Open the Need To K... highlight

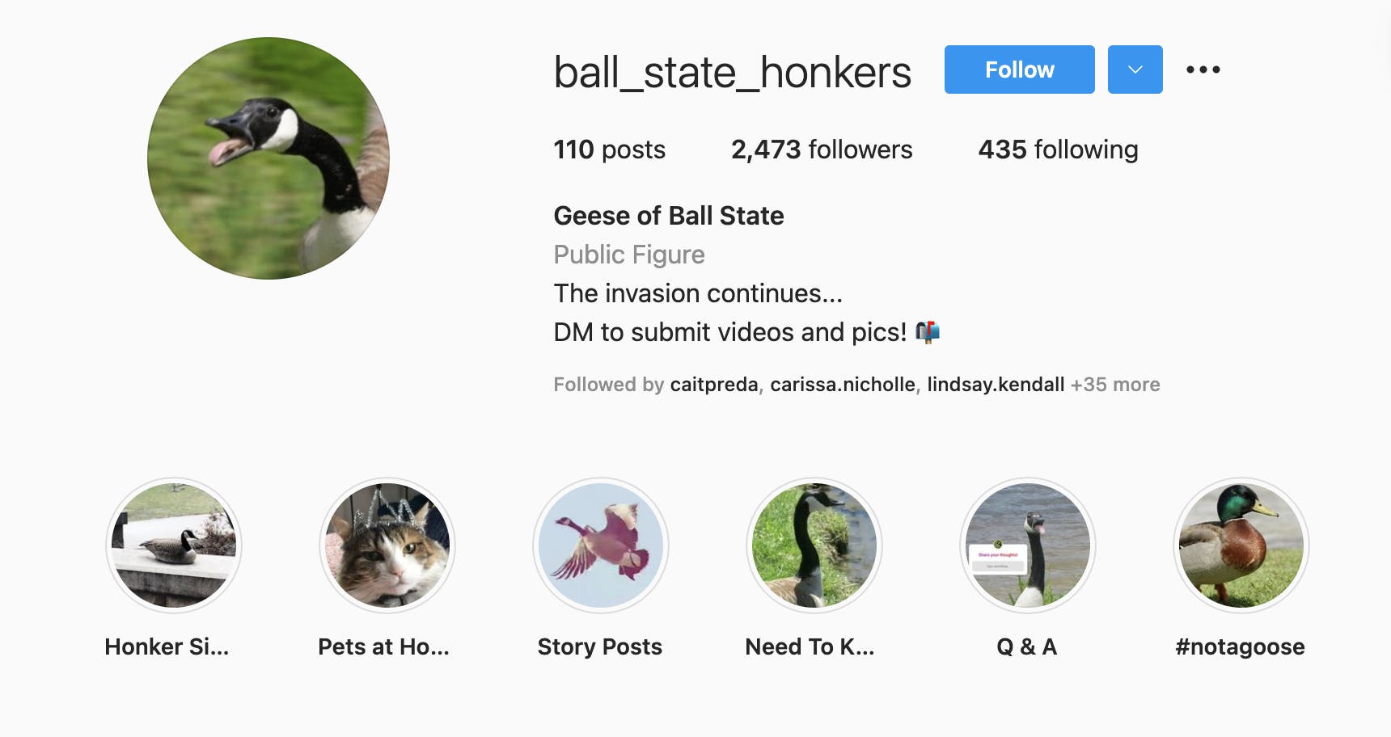(x=814, y=545)
